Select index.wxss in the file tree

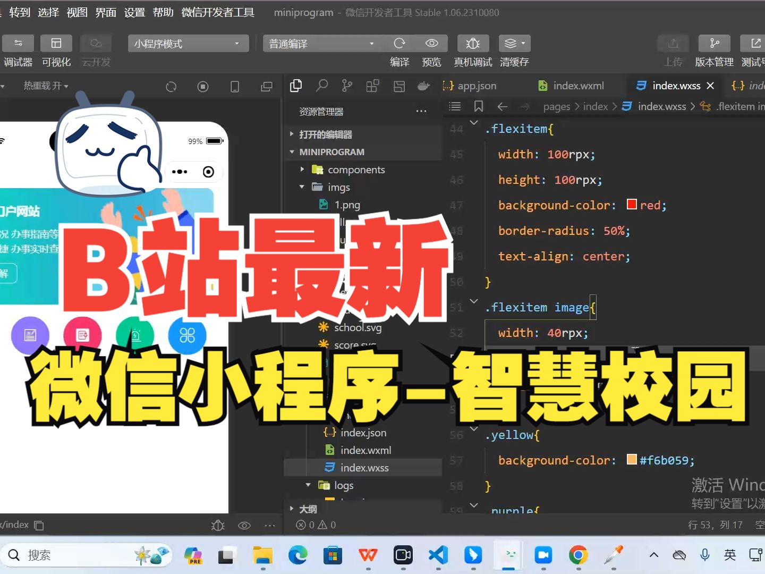point(364,468)
